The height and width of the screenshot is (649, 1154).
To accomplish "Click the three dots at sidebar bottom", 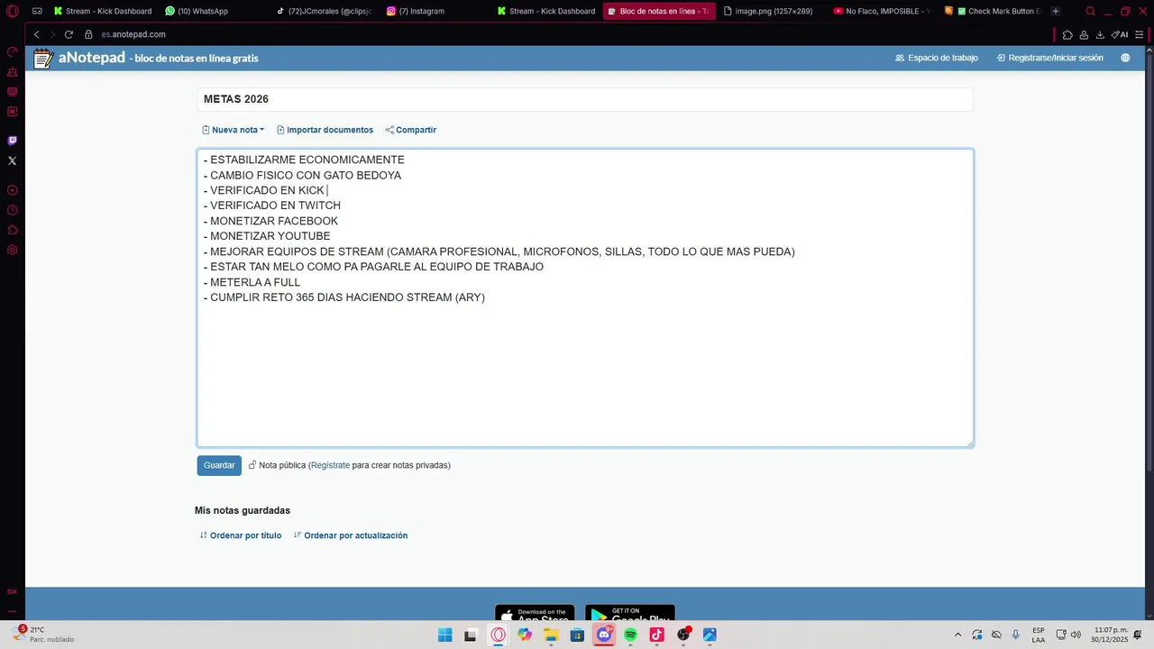I will tap(12, 611).
